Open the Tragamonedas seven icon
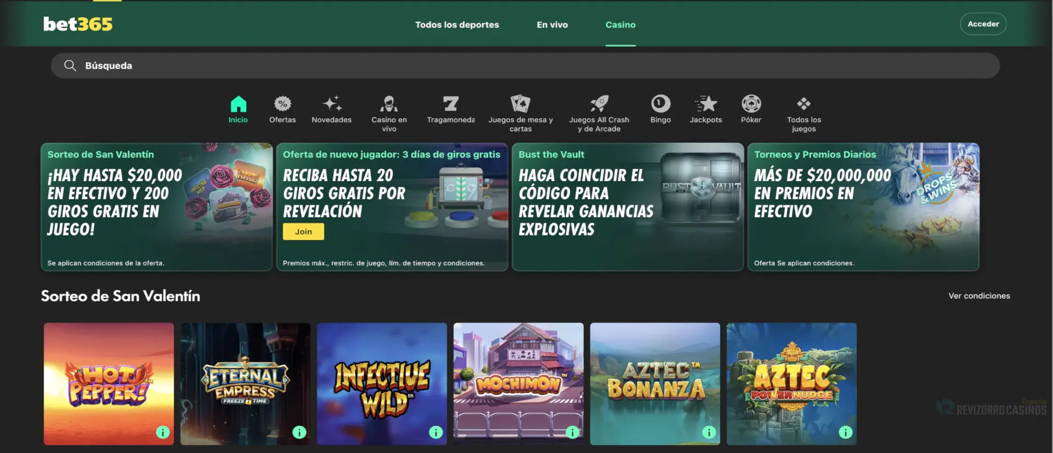Image resolution: width=1053 pixels, height=453 pixels. [x=451, y=104]
